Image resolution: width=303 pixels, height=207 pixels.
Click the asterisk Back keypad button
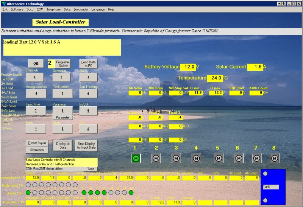click(x=36, y=129)
